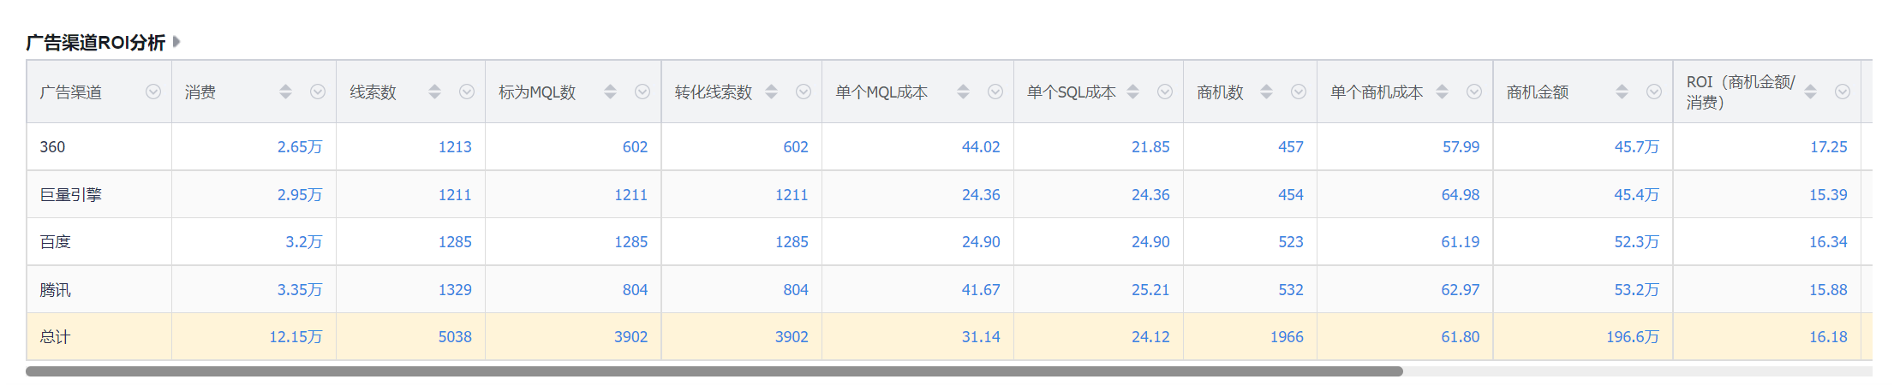Click the 454 opportunity count for 巨量引擎
1894x385 pixels.
(x=1291, y=195)
